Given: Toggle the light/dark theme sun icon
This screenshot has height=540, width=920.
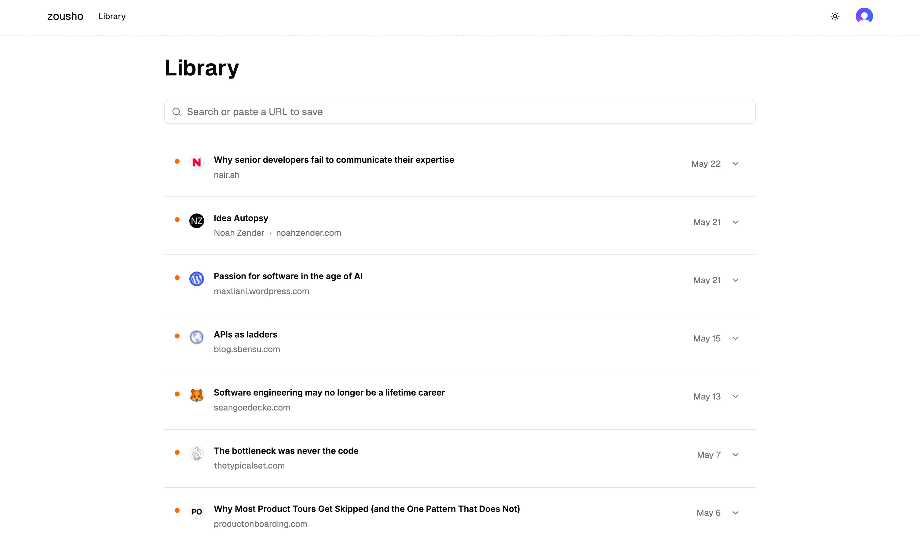Looking at the screenshot, I should click(x=834, y=16).
